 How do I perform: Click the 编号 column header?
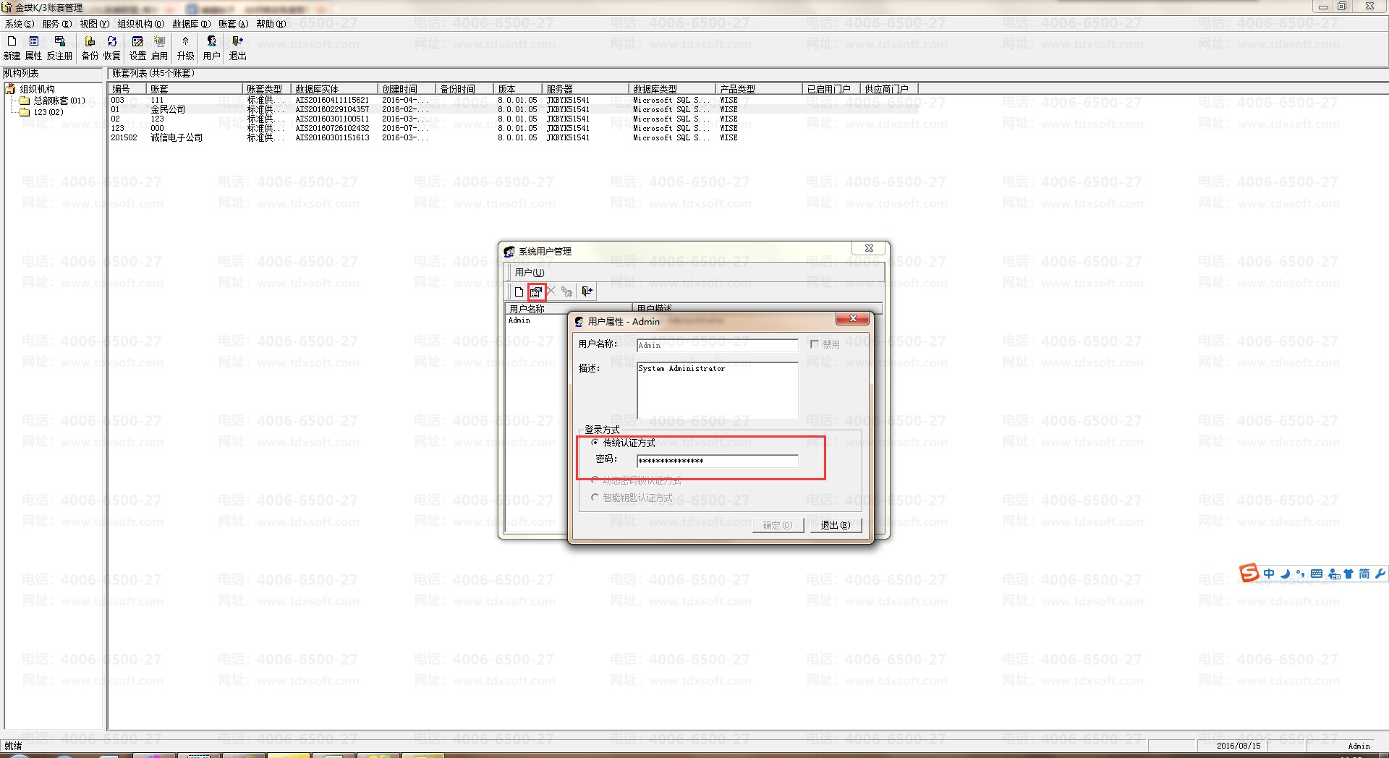128,89
